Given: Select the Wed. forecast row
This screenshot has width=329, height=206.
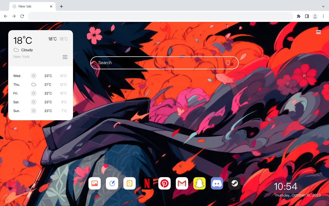Looking at the screenshot, I should pos(40,76).
